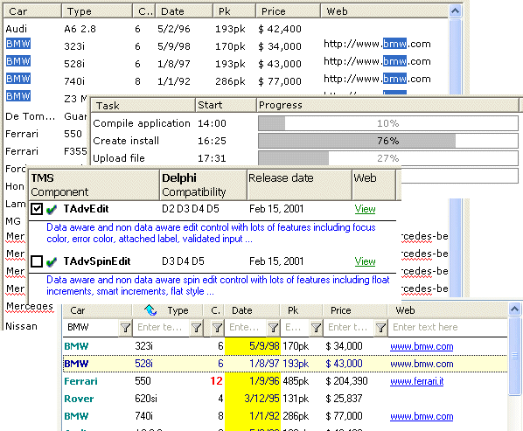Open www.bmw.com link in filtered grid 528i row

pos(422,364)
